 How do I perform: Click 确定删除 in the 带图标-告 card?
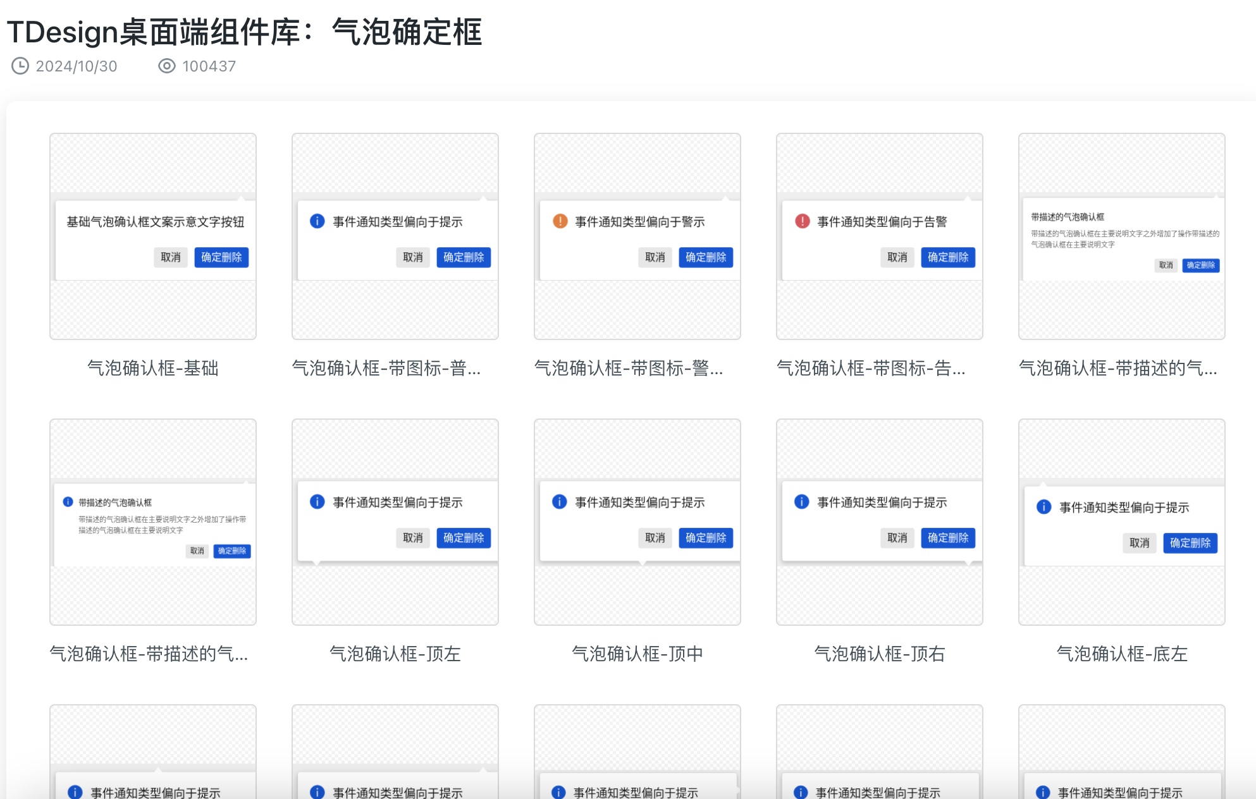pos(948,257)
